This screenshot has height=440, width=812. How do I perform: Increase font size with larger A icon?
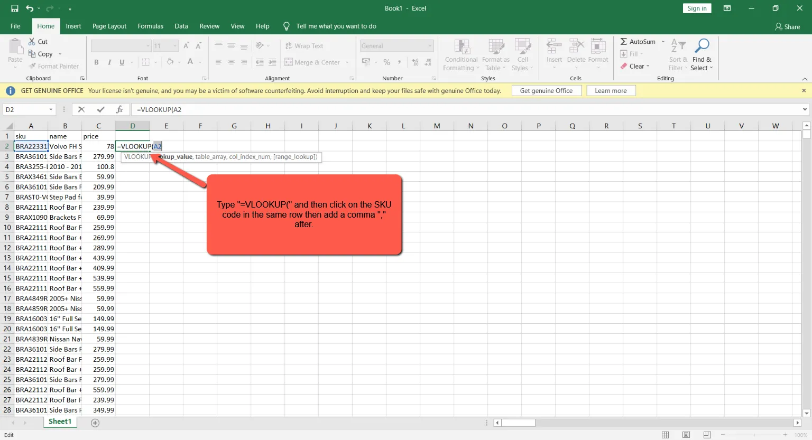(186, 46)
